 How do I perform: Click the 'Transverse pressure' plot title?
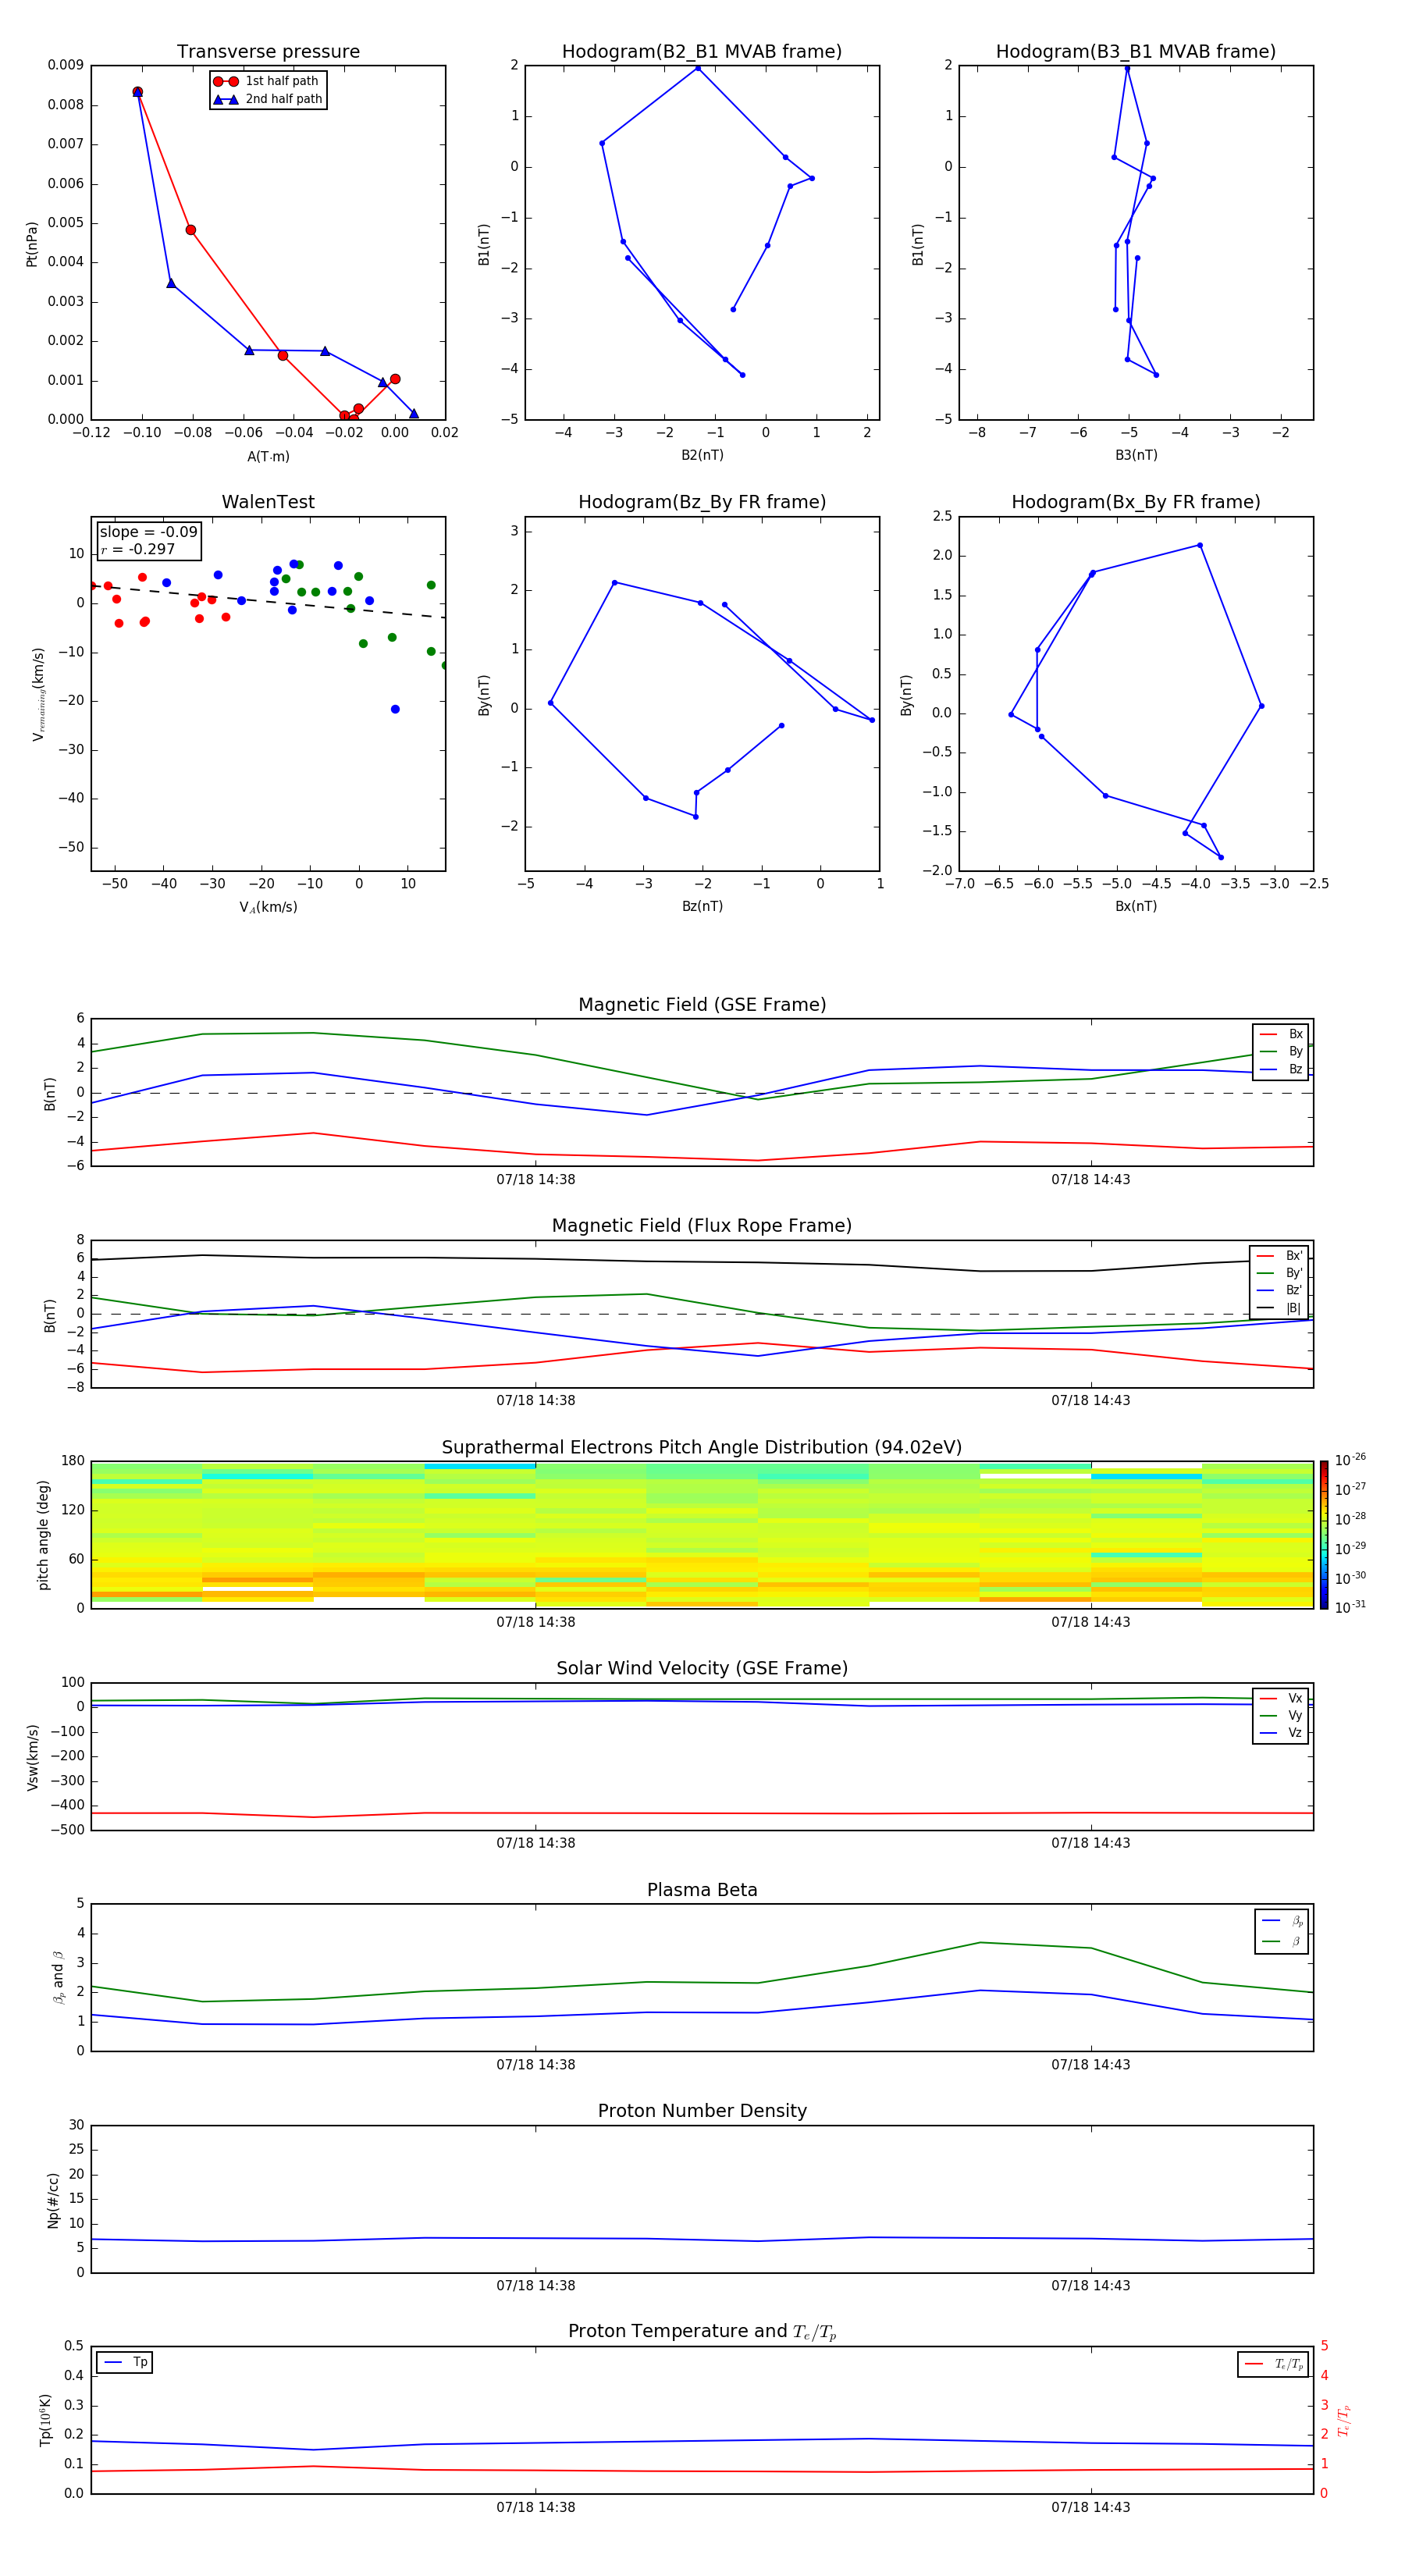point(268,52)
